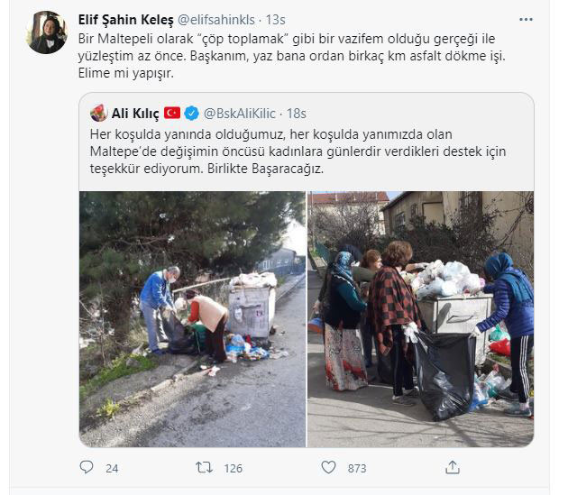Click the 13s timestamp of the tweet
The height and width of the screenshot is (495, 568).
tap(276, 20)
